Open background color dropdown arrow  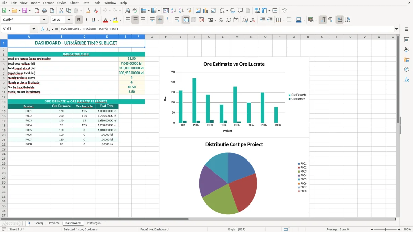coord(120,20)
